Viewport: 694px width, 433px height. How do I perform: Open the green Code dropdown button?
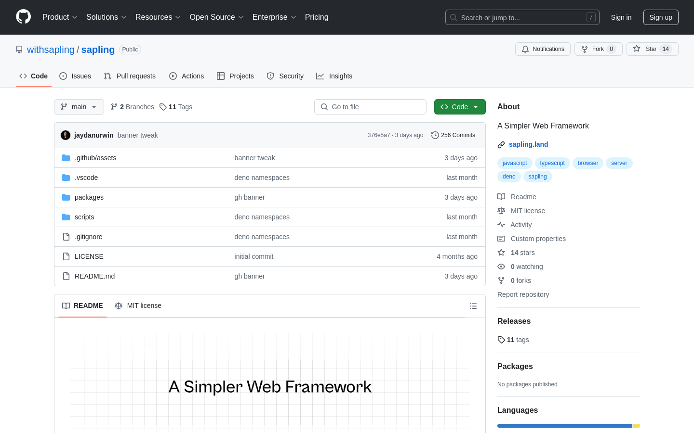coord(460,107)
